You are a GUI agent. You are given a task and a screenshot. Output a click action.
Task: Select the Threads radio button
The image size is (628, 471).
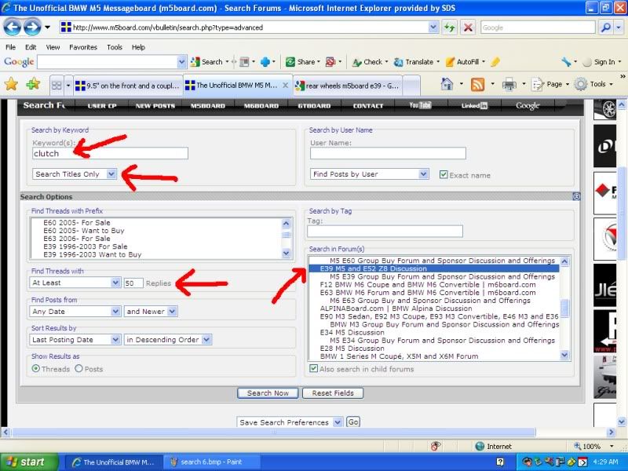pyautogui.click(x=35, y=368)
